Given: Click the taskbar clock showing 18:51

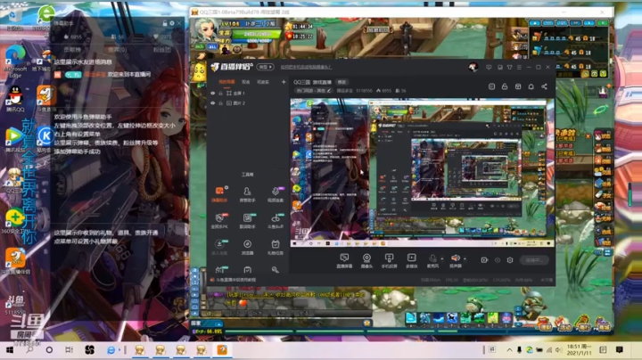Looking at the screenshot, I should pos(579,350).
